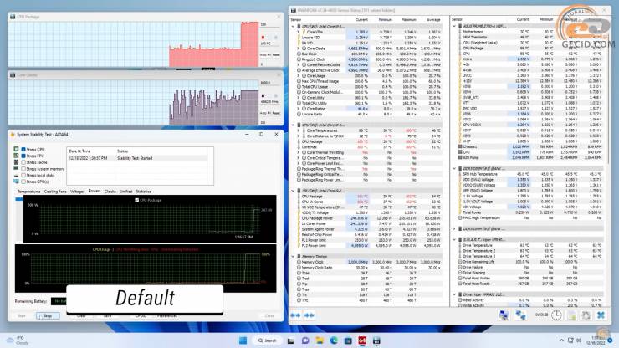Click the disabled Start button in AIDA64
The width and height of the screenshot is (619, 348).
(x=21, y=315)
